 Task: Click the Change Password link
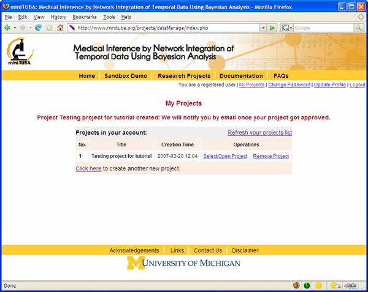point(289,84)
